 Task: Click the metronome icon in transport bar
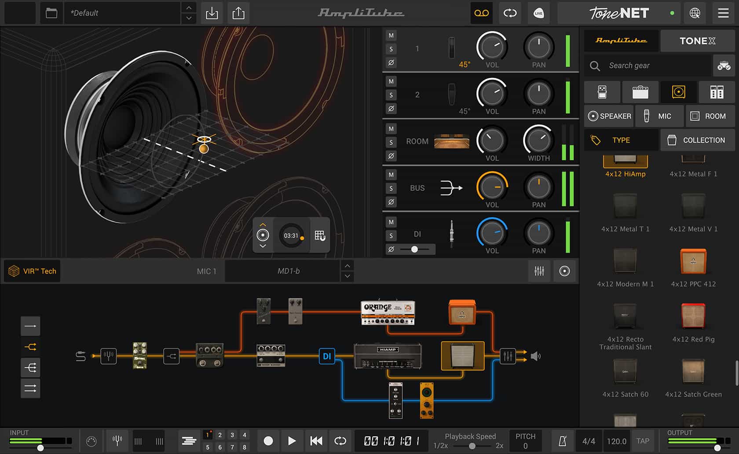tap(562, 441)
